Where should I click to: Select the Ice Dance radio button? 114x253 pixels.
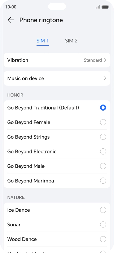point(103,210)
